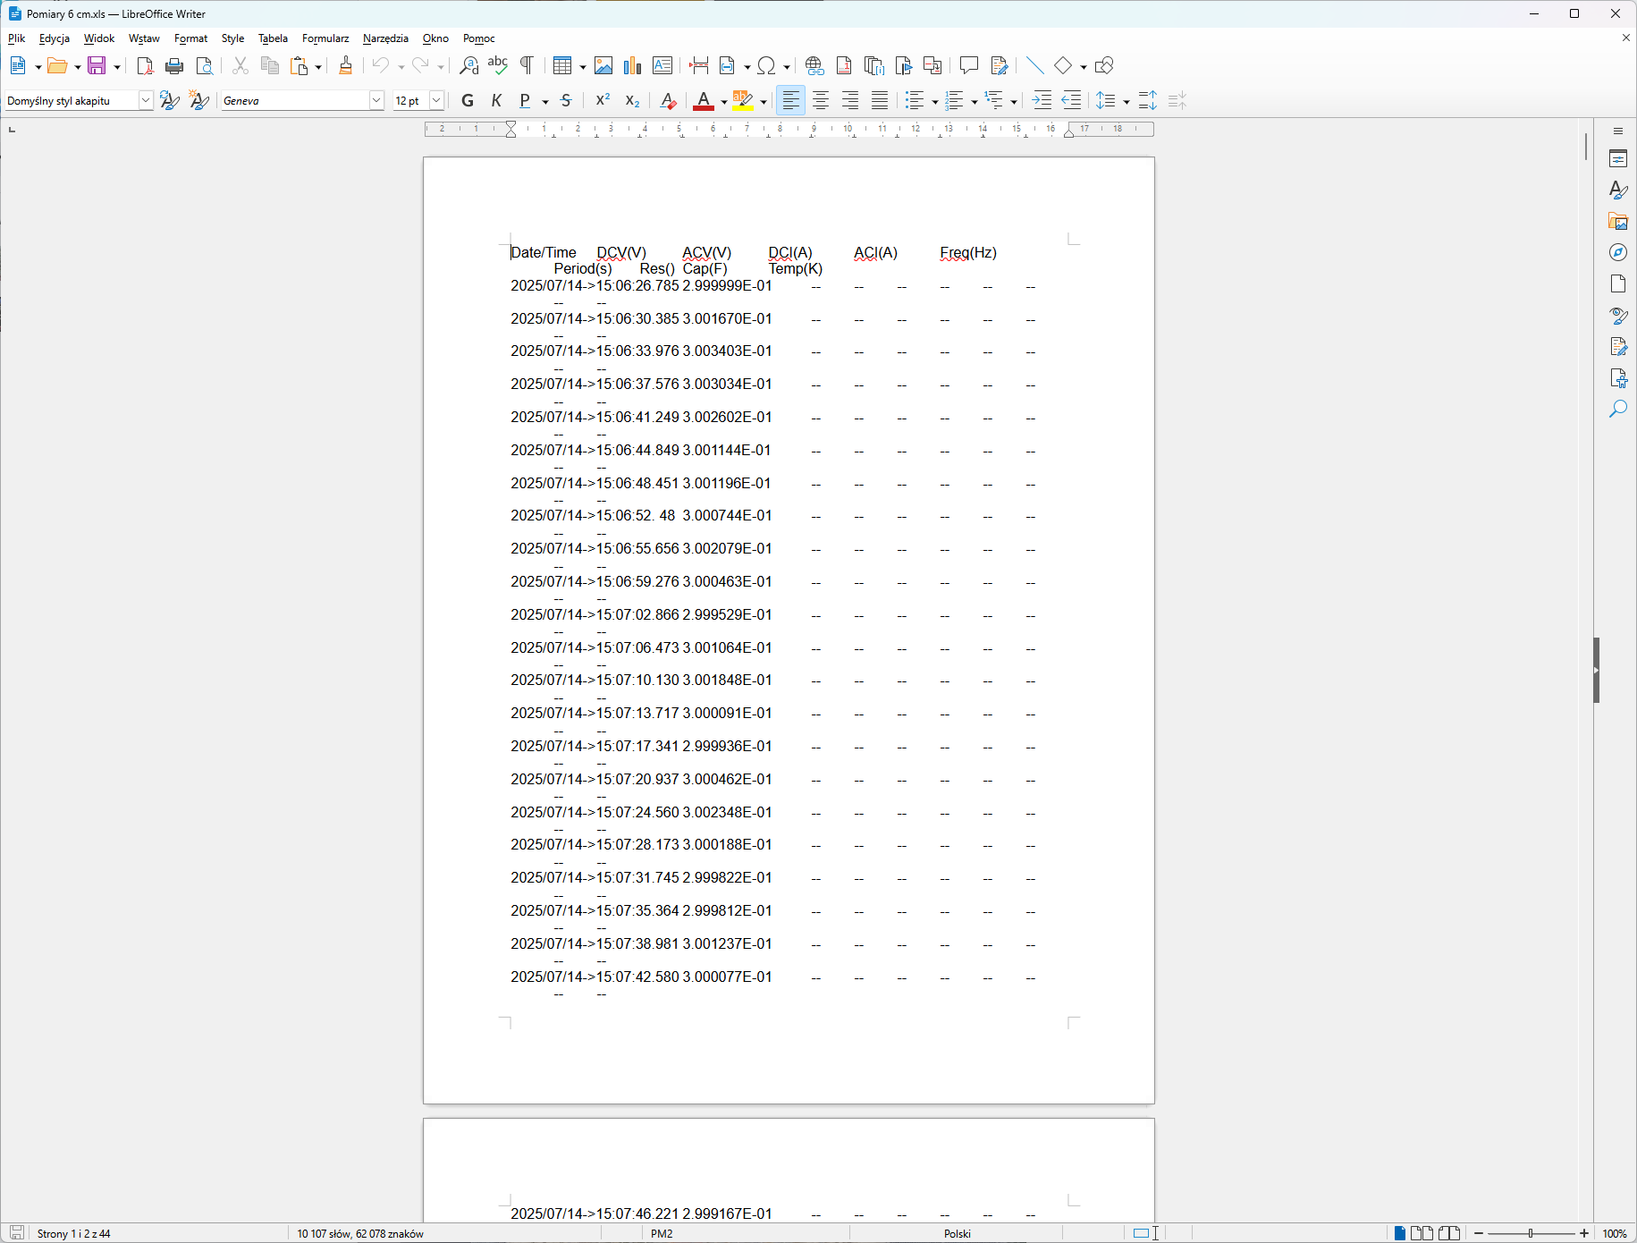Clone formatting with the paintbrush icon
1637x1243 pixels.
pos(346,65)
